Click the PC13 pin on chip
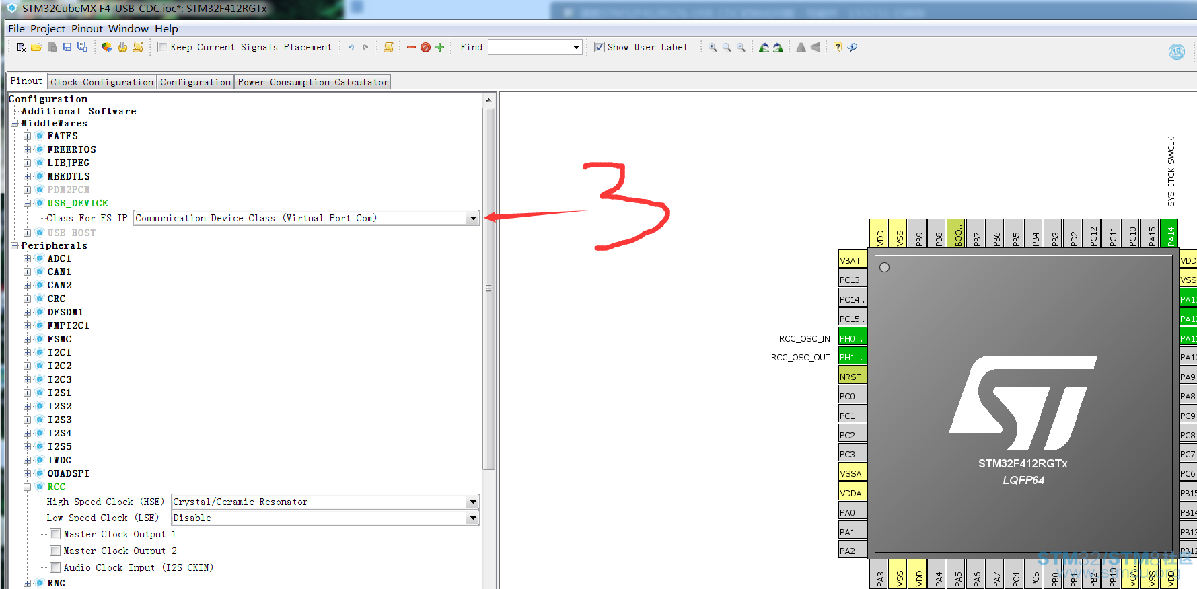Screen dimensions: 1197x589 853,280
